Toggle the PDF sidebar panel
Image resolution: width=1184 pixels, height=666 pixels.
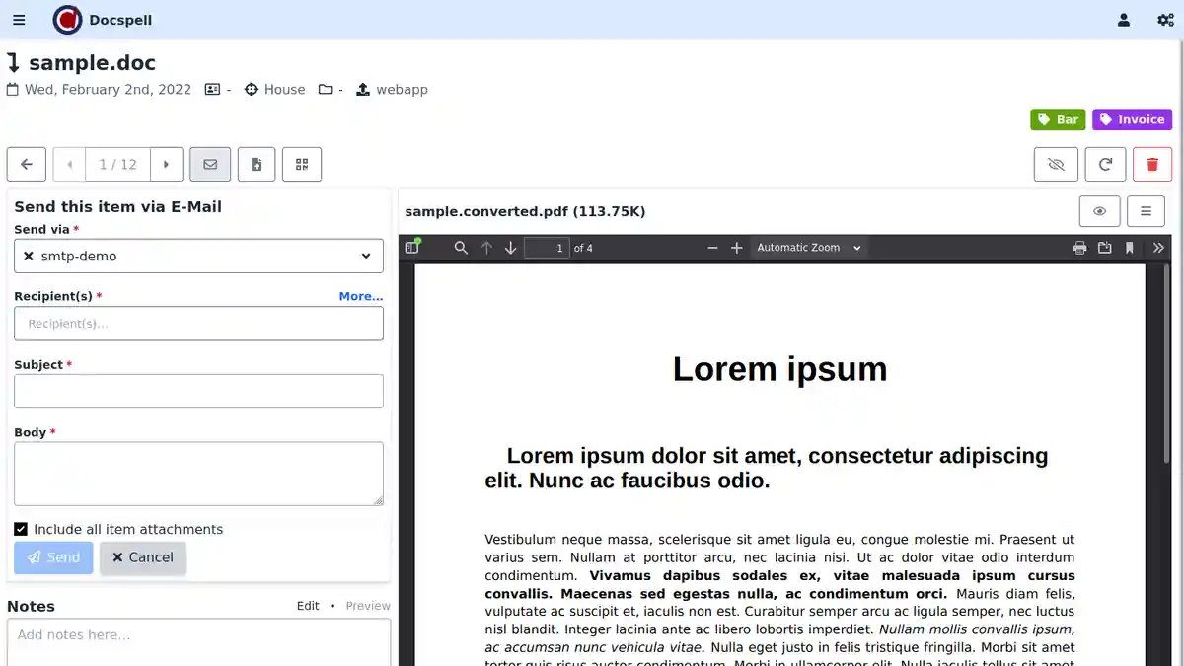click(411, 248)
